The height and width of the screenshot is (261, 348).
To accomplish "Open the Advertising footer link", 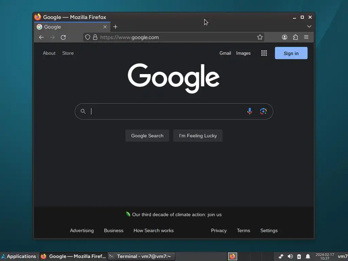I will [82, 230].
